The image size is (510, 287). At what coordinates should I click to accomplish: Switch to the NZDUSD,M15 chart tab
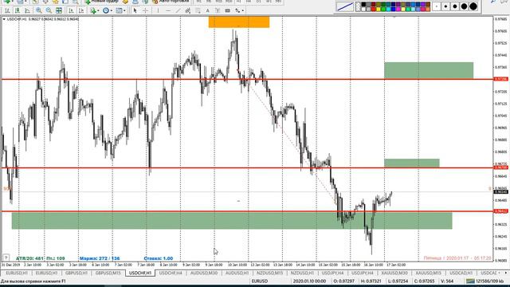coord(269,273)
